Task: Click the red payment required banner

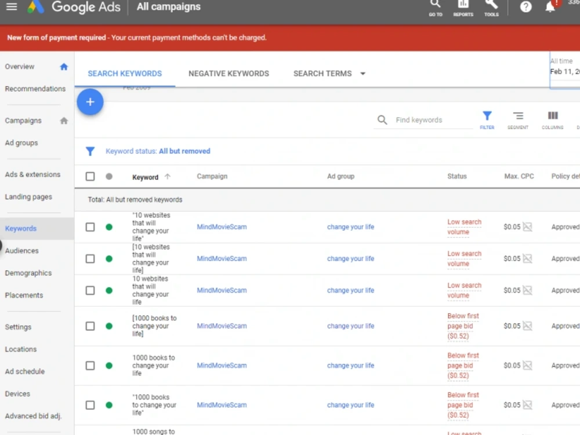Action: tap(290, 38)
